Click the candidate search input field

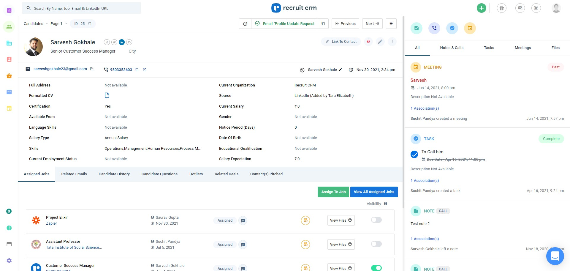click(81, 8)
